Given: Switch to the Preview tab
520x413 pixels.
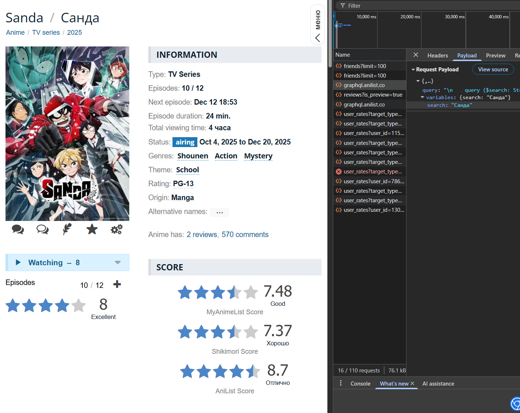Looking at the screenshot, I should pos(495,56).
